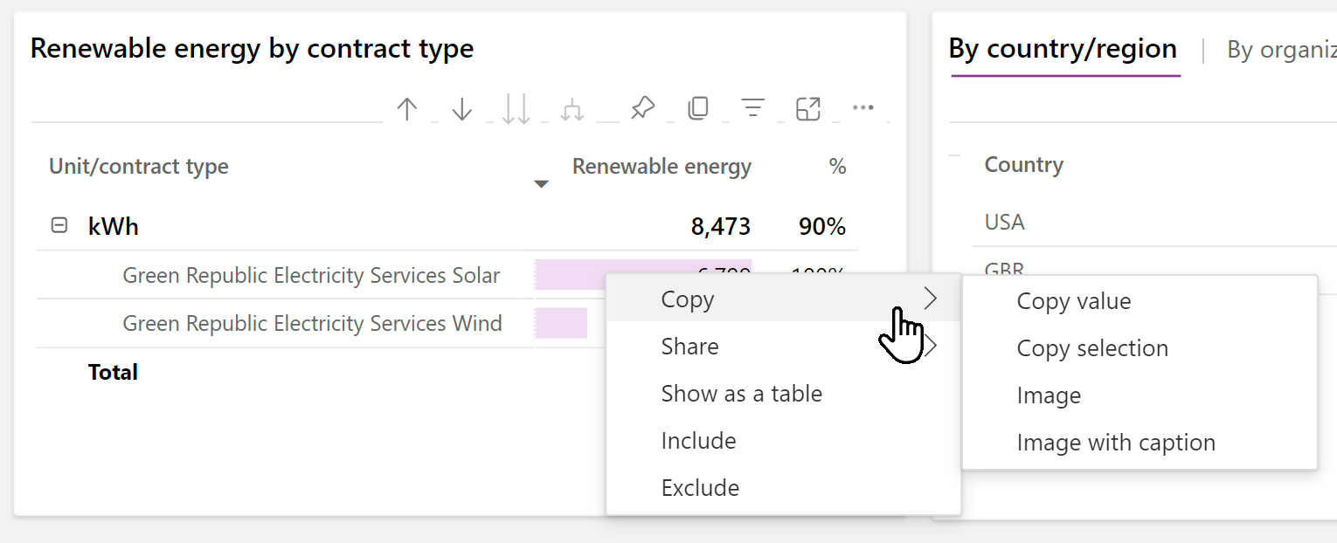Click the purple data bar for Wind
Image resolution: width=1337 pixels, height=543 pixels.
tap(560, 322)
